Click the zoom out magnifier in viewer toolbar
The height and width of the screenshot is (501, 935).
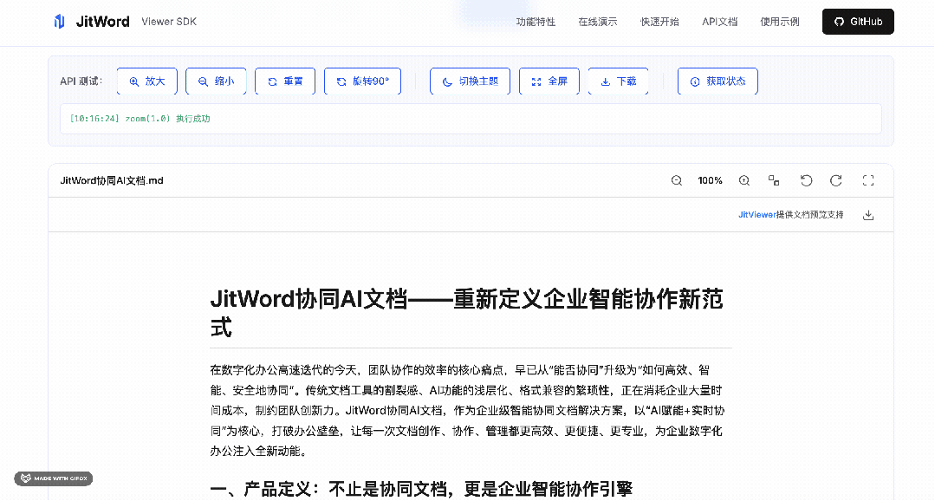click(677, 180)
